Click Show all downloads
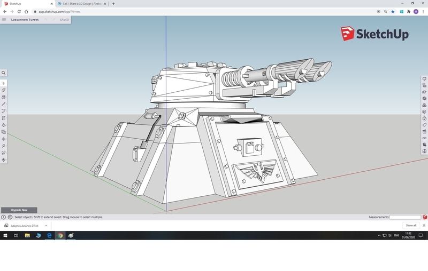The width and height of the screenshot is (428, 271). click(x=411, y=226)
